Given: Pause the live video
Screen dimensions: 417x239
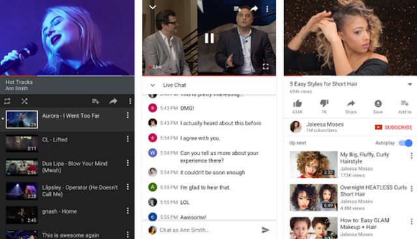Looking at the screenshot, I should [209, 38].
